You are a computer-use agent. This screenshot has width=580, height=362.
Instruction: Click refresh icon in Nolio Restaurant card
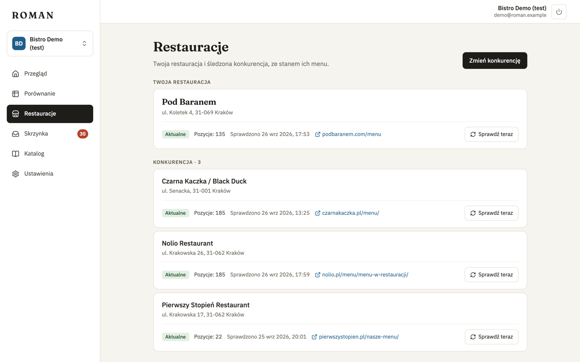coord(473,275)
